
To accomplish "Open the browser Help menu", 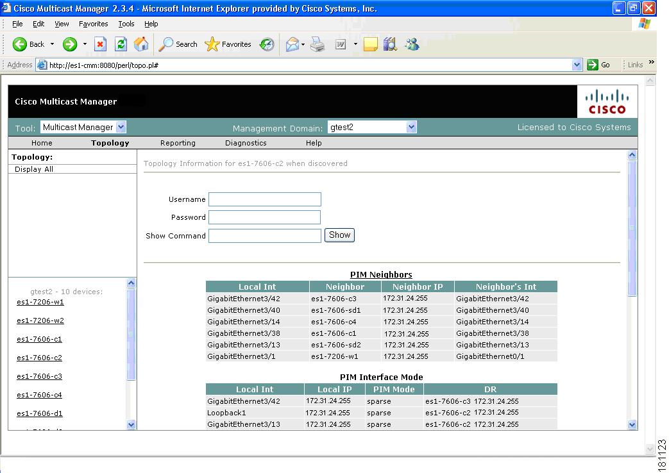I will [x=151, y=24].
